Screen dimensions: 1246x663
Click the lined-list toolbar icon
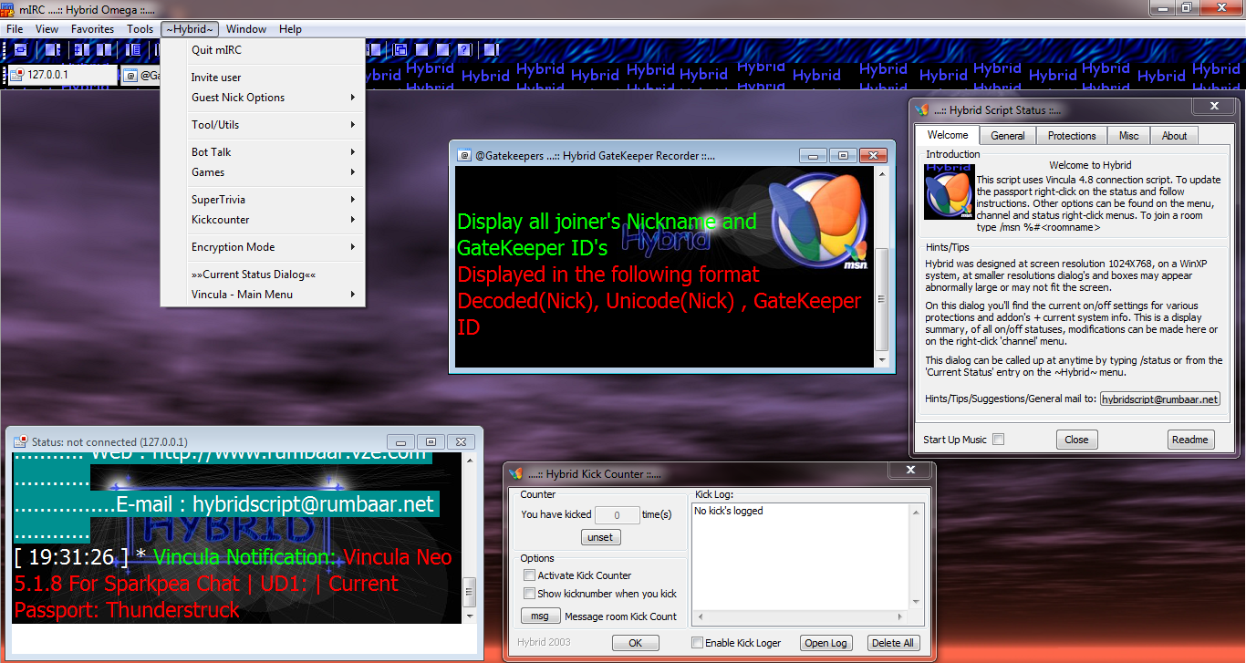click(134, 50)
